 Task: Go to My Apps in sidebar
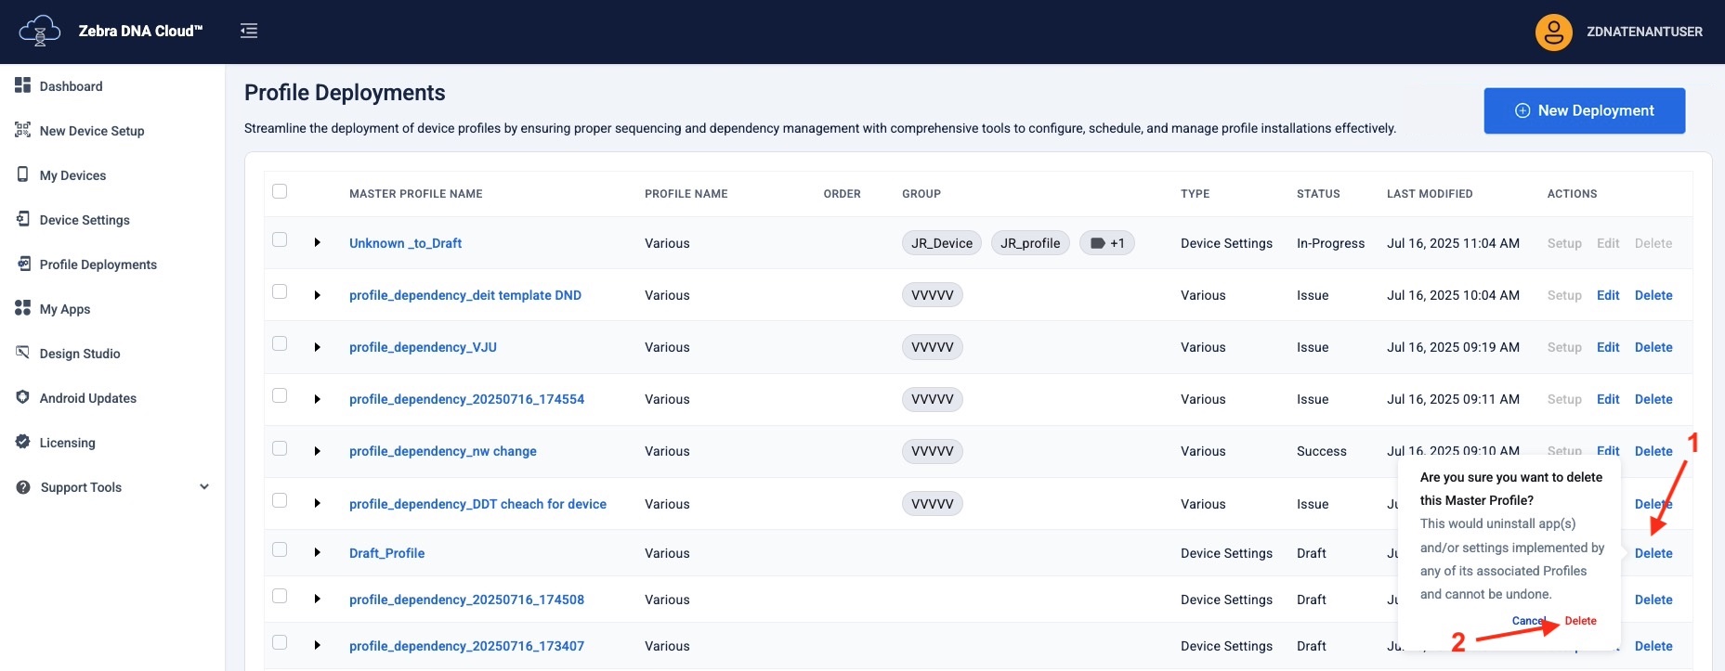tap(65, 309)
